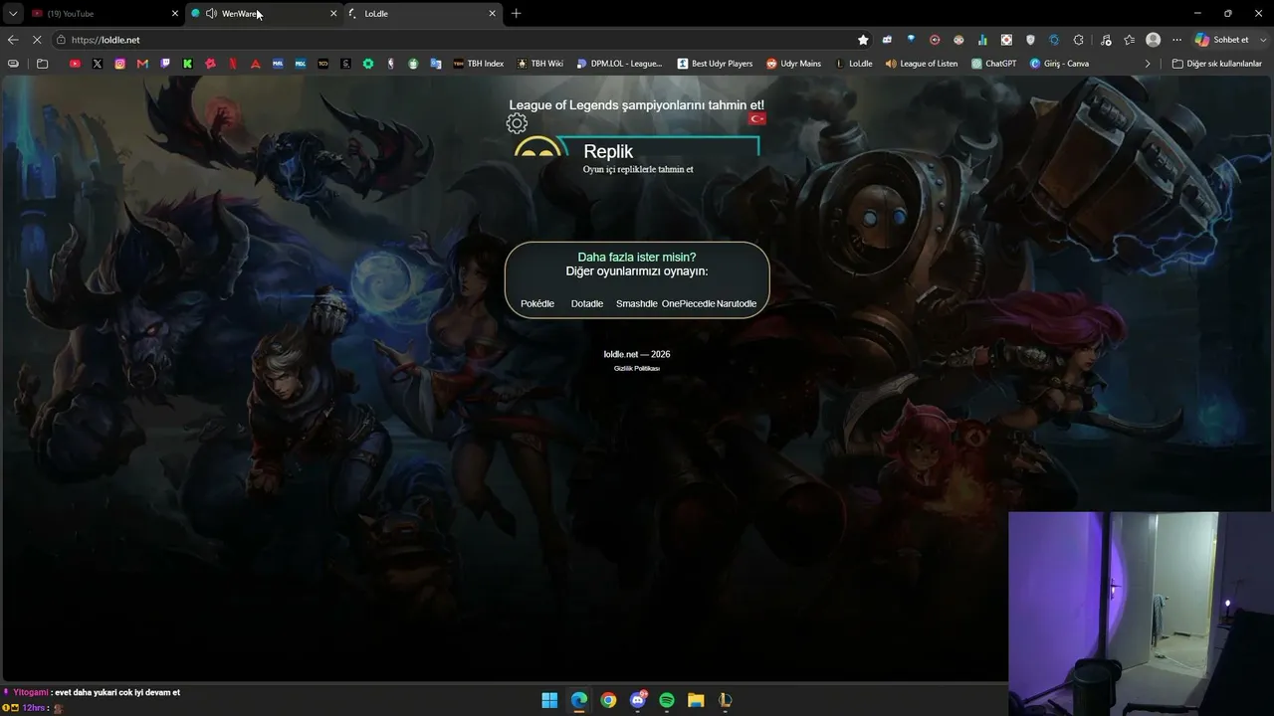This screenshot has width=1274, height=716.
Task: Open Spotify from the taskbar
Action: click(x=667, y=700)
